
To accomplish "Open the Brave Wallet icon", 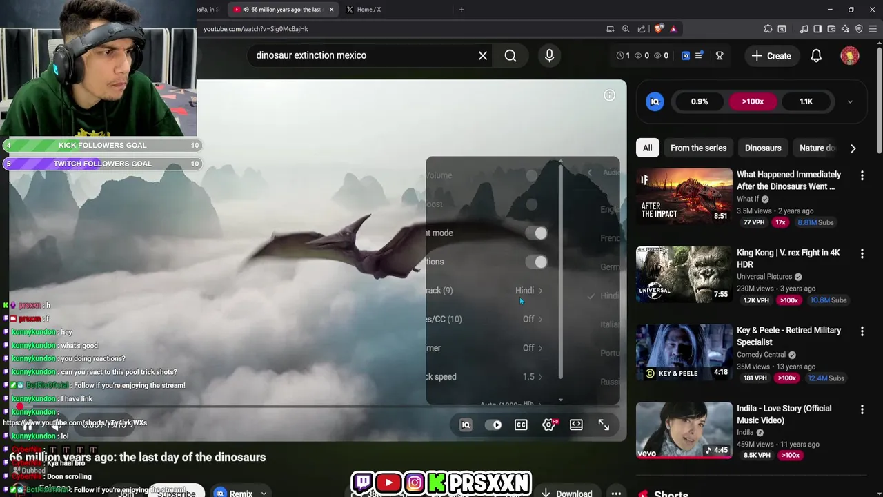I will coord(831,29).
